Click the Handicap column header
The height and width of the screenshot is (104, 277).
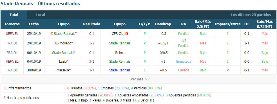pos(163,24)
